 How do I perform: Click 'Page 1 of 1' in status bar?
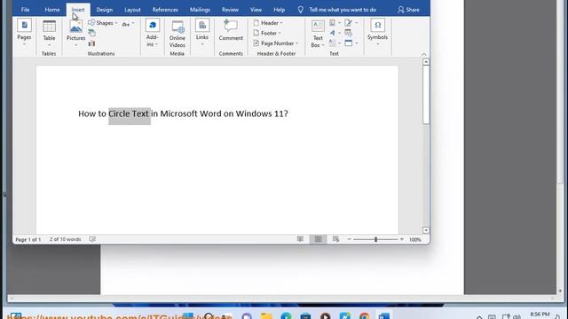click(28, 239)
